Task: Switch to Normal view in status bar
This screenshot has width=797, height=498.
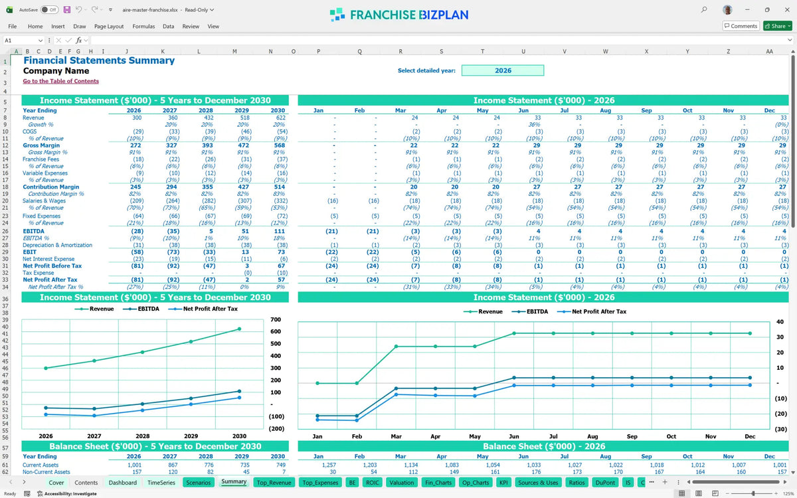Action: 681,493
